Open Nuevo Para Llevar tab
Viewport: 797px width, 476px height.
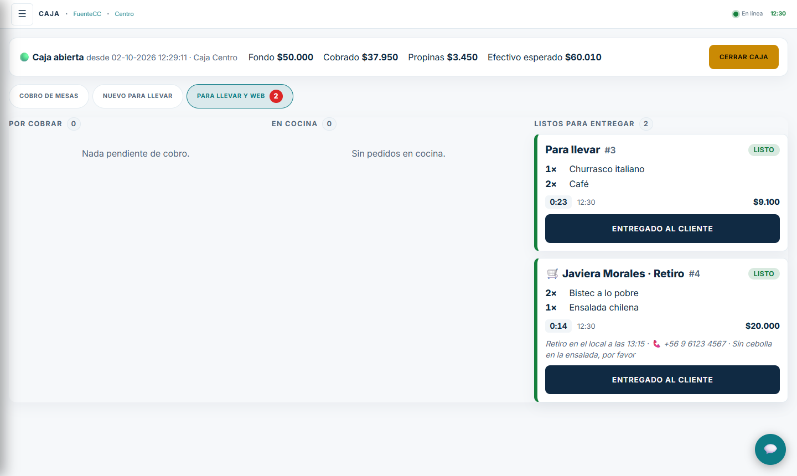138,96
